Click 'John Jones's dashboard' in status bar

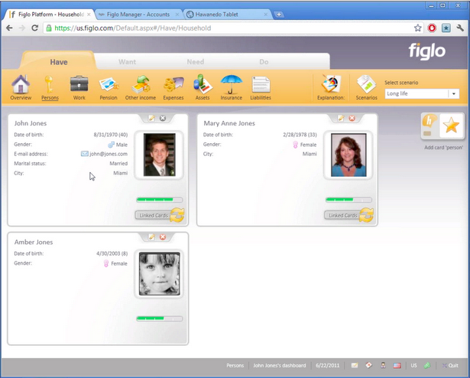point(280,366)
